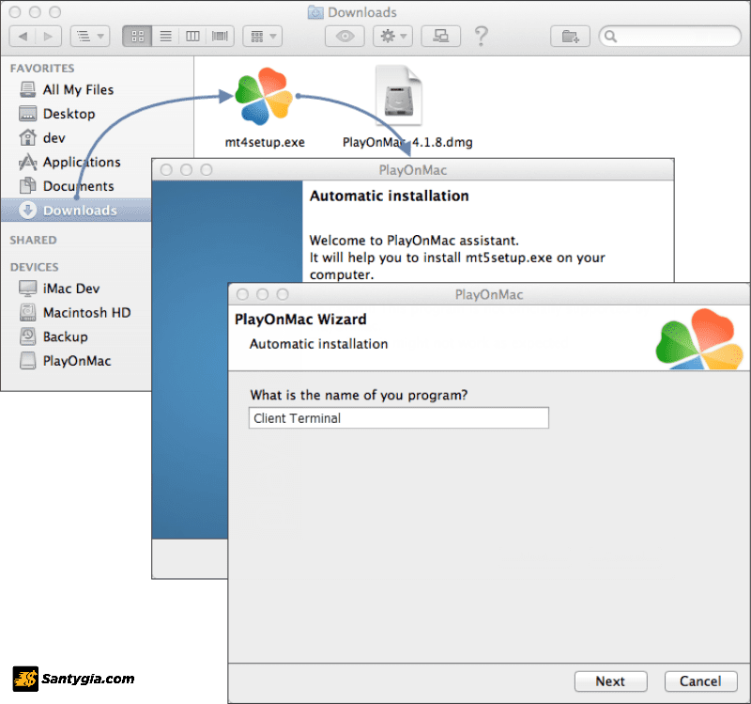The image size is (751, 704).
Task: Click the Documents sidebar icon
Action: point(28,185)
